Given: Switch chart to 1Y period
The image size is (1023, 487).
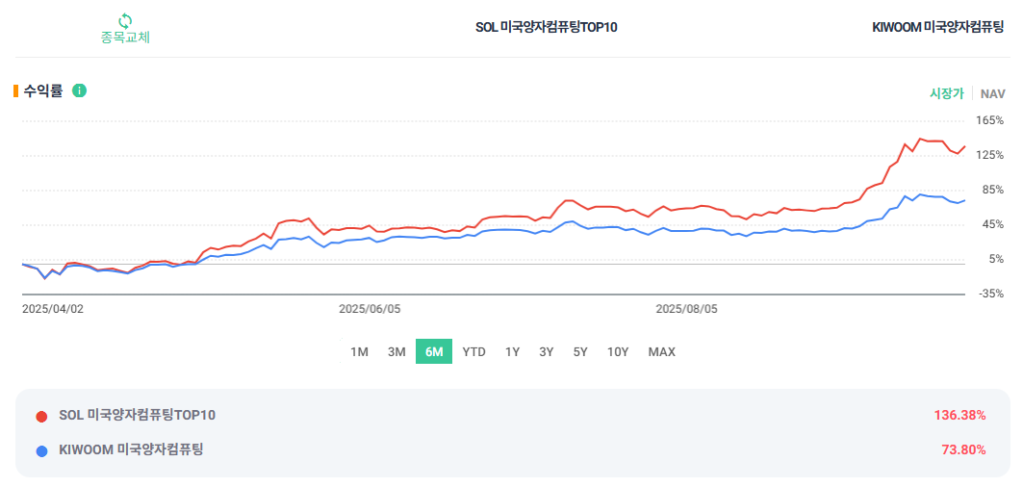Looking at the screenshot, I should (x=512, y=352).
